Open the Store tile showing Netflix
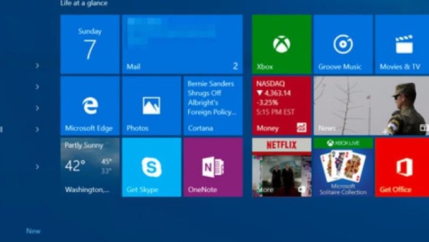429x242 pixels. click(282, 167)
